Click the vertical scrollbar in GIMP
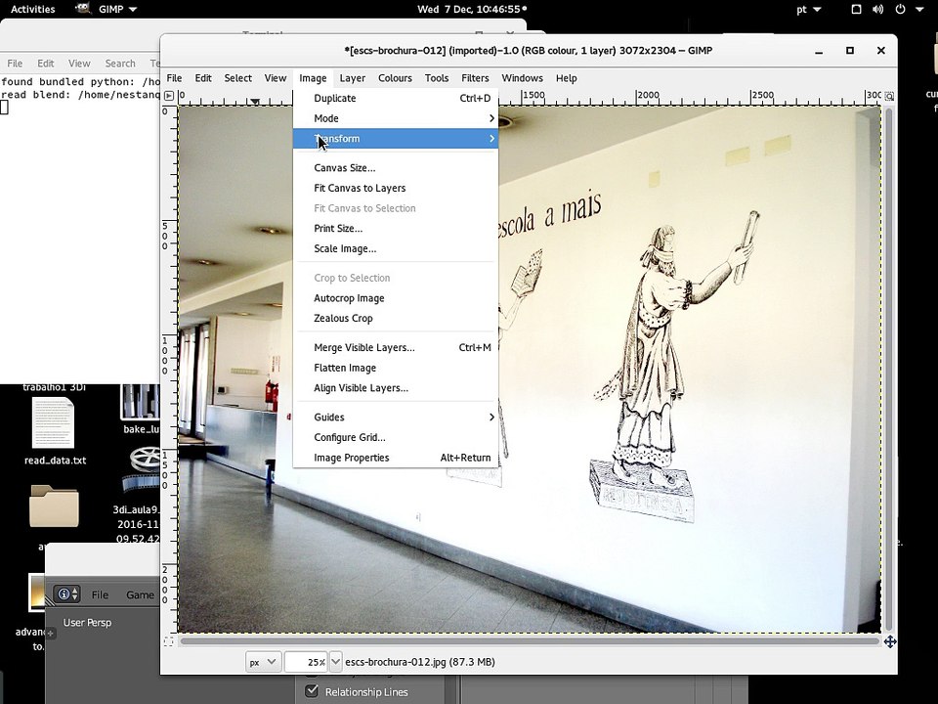Image resolution: width=938 pixels, height=704 pixels. coord(889,370)
